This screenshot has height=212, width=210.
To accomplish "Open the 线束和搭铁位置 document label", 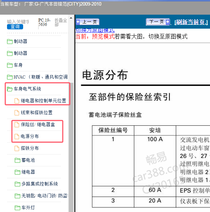I will [x=37, y=112].
